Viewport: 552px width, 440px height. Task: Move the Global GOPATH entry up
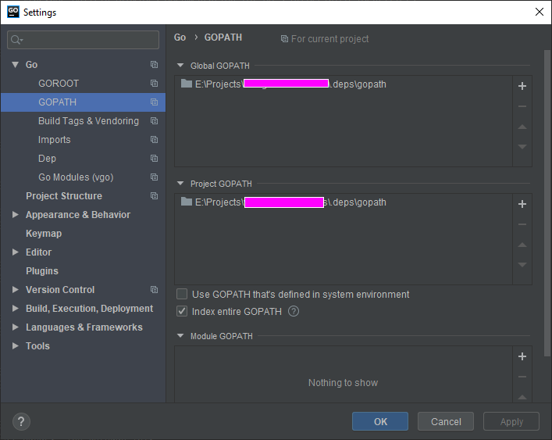tap(522, 127)
